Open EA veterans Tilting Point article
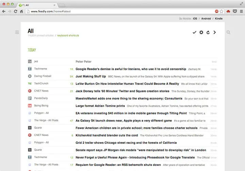245x171 pixels. 131,113
